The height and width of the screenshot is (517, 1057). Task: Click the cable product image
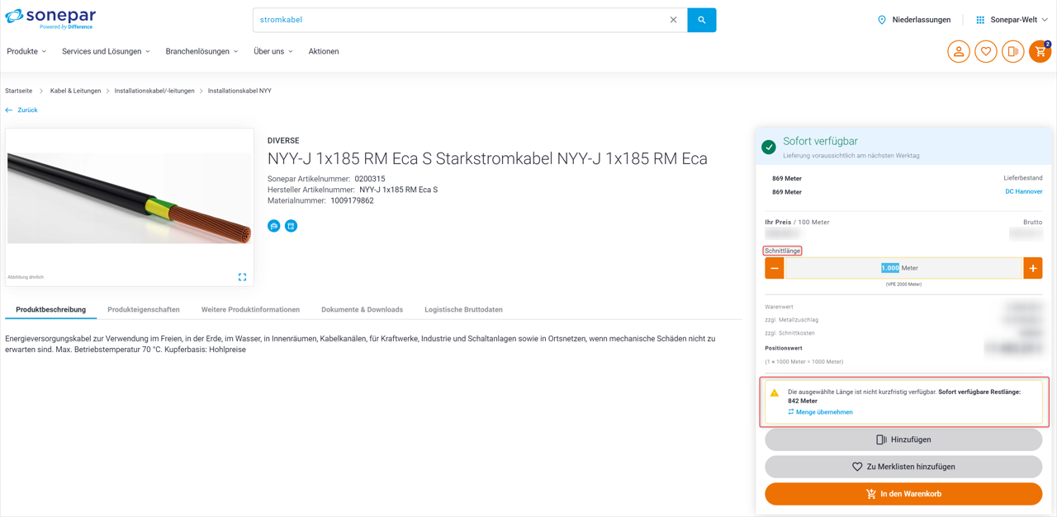click(x=130, y=198)
